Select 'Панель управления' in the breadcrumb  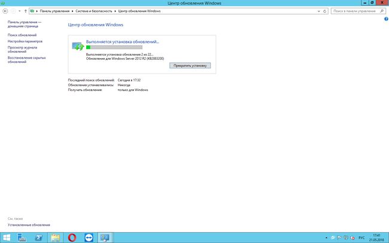(54, 11)
